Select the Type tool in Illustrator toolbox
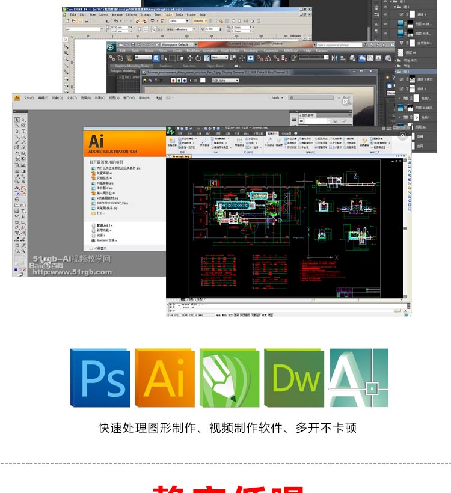The image size is (451, 493). click(x=23, y=132)
